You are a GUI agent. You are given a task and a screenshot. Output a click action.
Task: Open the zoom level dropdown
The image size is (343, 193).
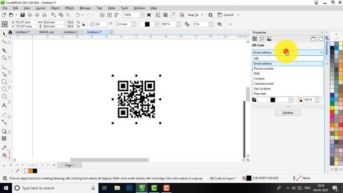142,15
